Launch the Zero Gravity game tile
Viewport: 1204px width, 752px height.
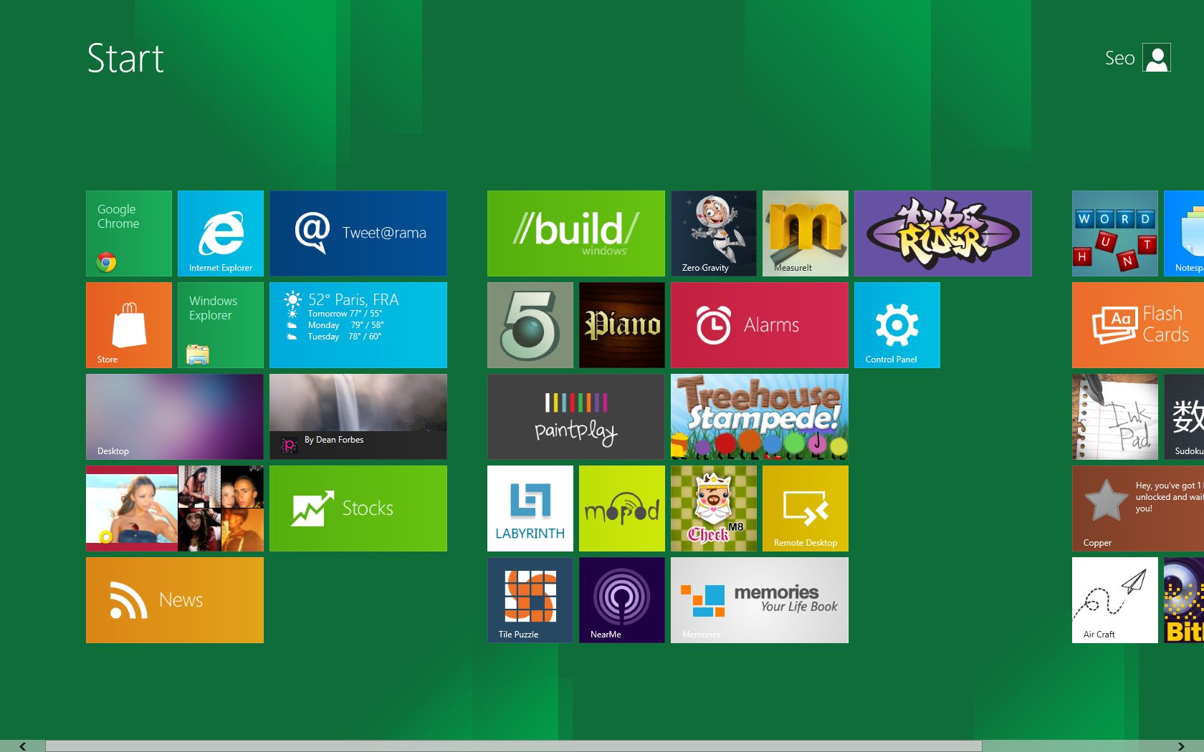(x=714, y=233)
